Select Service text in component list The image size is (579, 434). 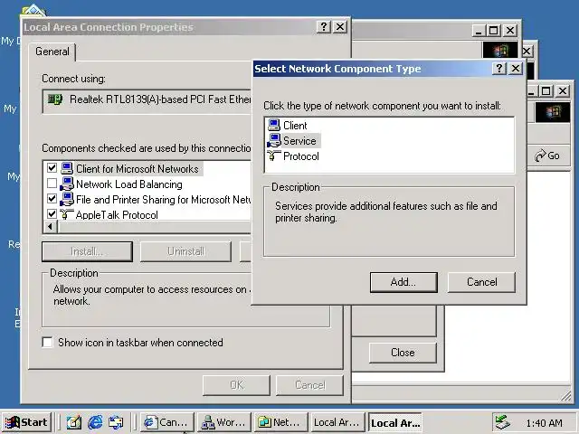pos(299,141)
